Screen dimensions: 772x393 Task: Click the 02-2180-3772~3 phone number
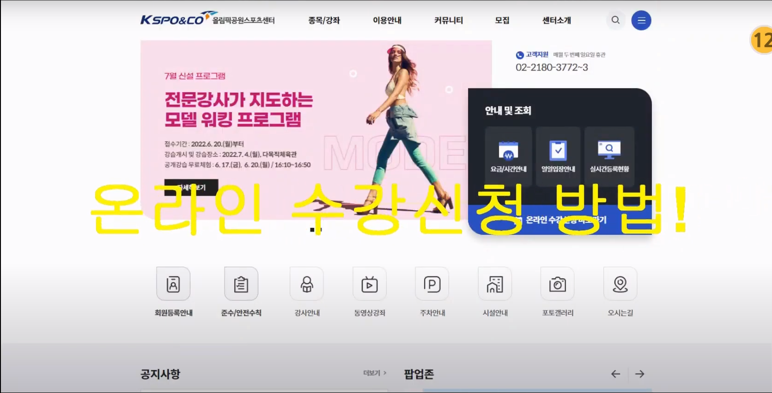coord(552,67)
